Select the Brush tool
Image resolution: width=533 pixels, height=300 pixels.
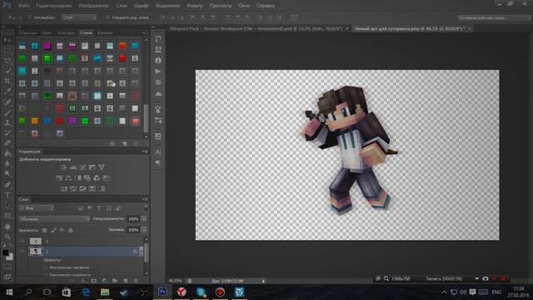[x=7, y=112]
